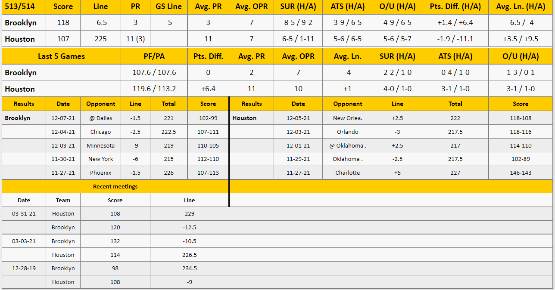The width and height of the screenshot is (555, 290).
Task: Click the 112-110 score against New York
Action: pos(208,159)
